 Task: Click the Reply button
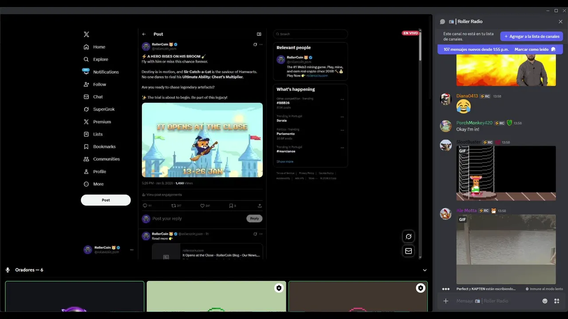254,218
